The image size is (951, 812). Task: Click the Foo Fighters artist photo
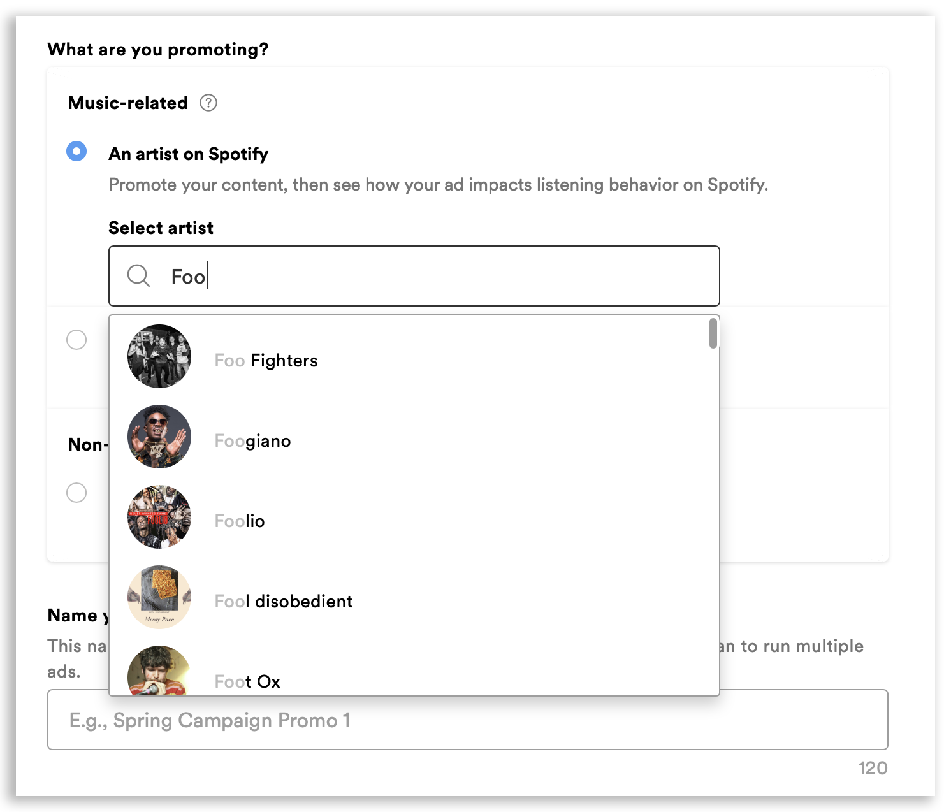[159, 356]
